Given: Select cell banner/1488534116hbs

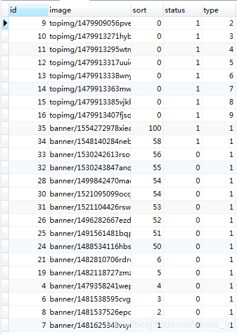Looking at the screenshot, I should coord(90,247).
